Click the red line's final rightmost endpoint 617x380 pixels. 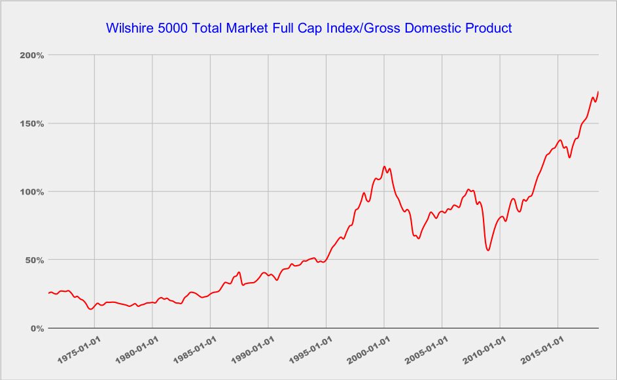[x=598, y=92]
